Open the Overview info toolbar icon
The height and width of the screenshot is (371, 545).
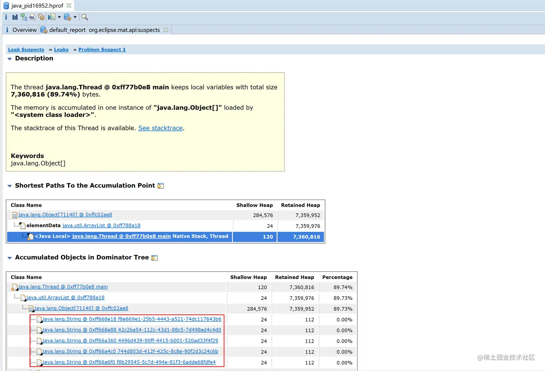[6, 17]
